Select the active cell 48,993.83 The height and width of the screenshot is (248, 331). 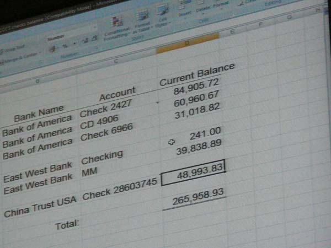pos(193,172)
